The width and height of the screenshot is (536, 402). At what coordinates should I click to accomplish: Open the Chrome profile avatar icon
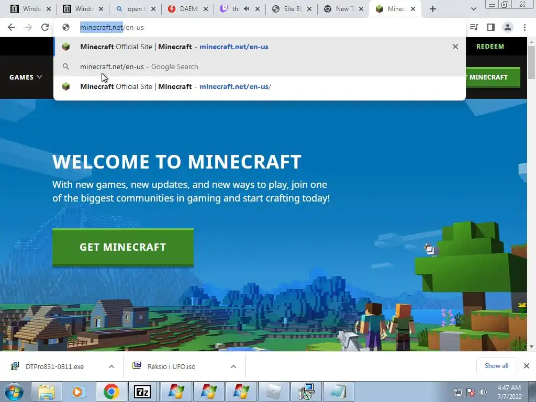tap(508, 27)
